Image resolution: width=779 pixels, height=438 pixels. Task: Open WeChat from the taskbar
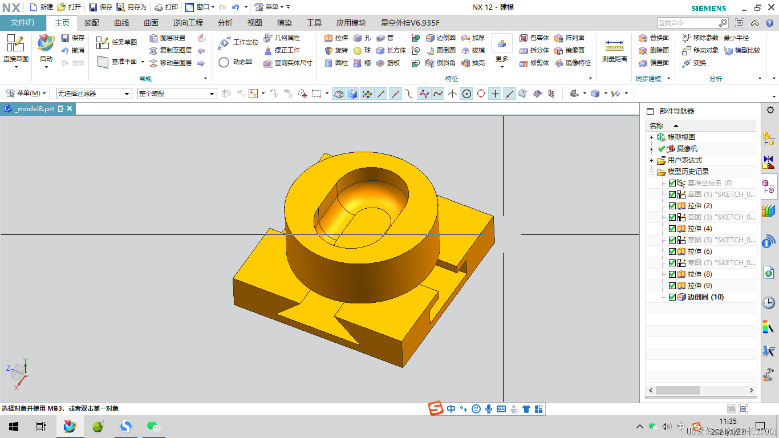click(x=154, y=426)
